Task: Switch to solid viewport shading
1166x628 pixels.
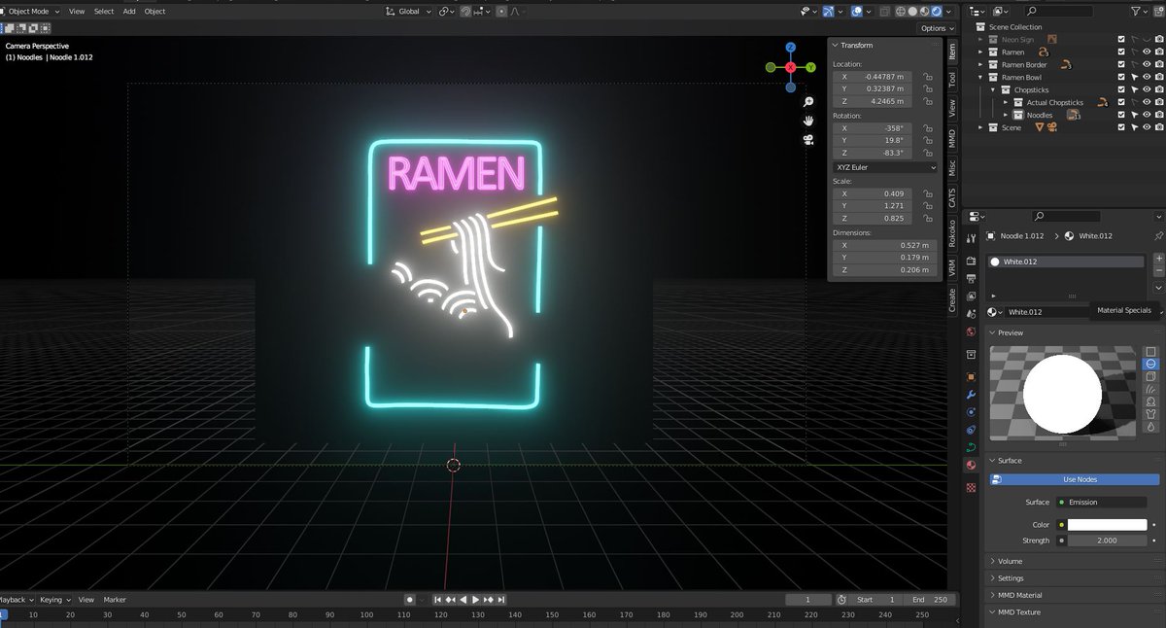Action: coord(912,12)
